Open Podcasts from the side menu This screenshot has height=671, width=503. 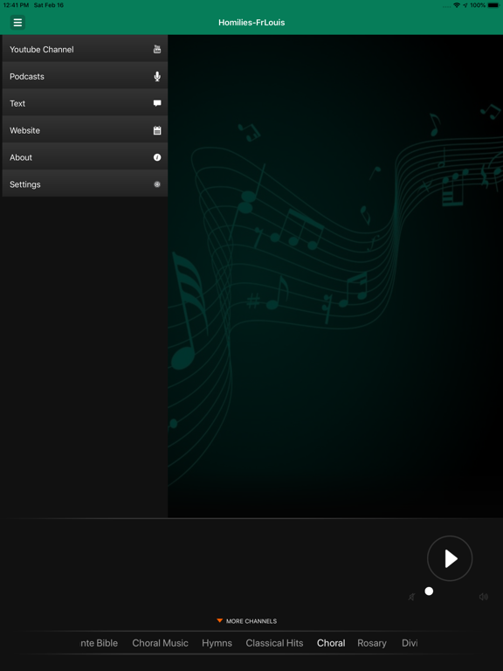(85, 76)
